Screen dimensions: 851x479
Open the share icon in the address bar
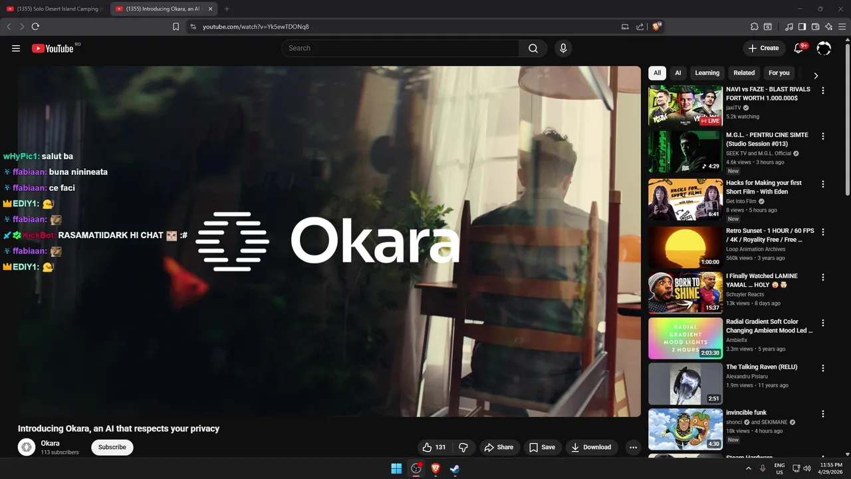pos(640,27)
